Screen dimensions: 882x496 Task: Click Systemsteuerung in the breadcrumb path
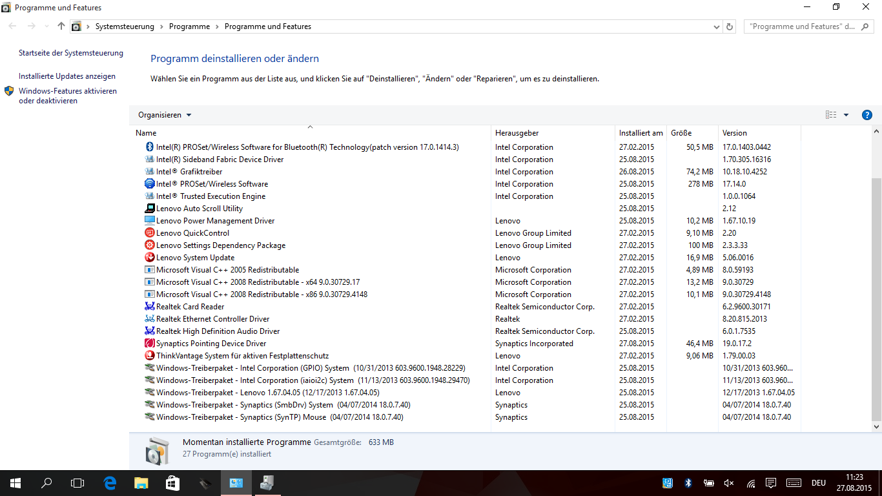click(125, 26)
